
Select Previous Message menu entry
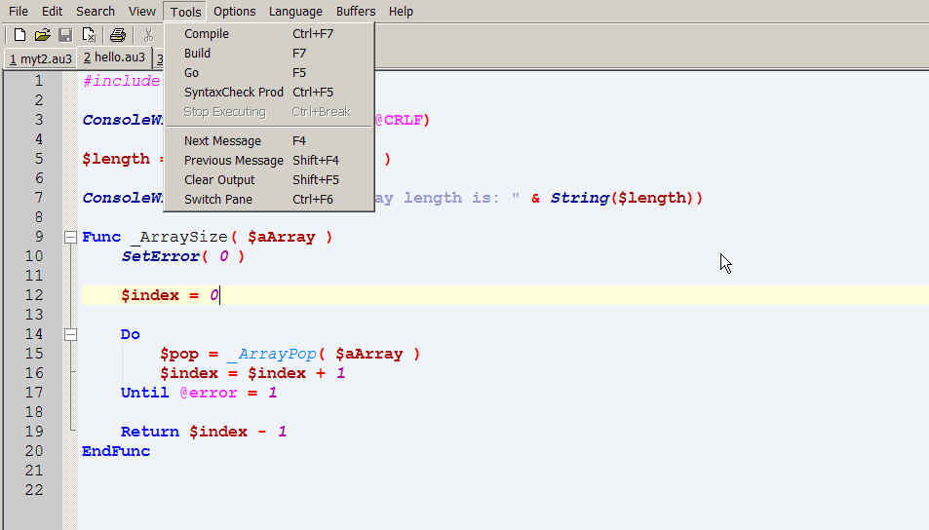coord(269,161)
